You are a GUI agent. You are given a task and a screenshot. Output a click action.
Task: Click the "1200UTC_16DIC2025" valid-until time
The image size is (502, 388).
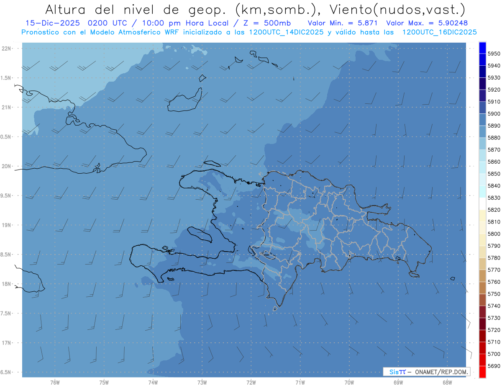tap(439, 32)
